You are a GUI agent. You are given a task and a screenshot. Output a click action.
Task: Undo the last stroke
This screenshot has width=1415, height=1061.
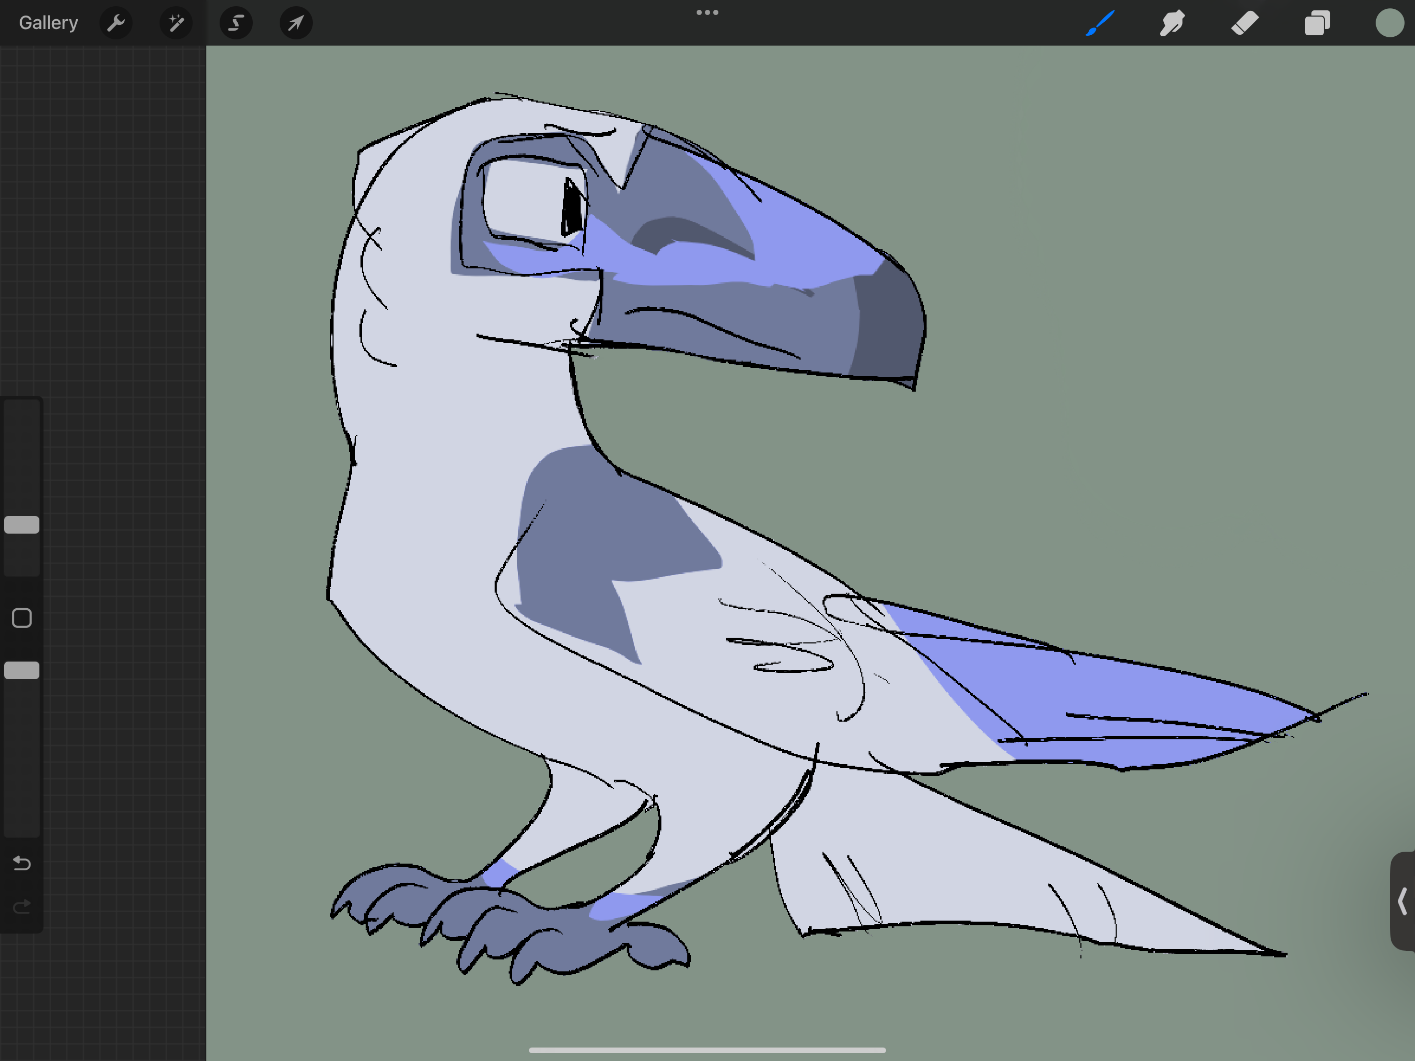[22, 863]
